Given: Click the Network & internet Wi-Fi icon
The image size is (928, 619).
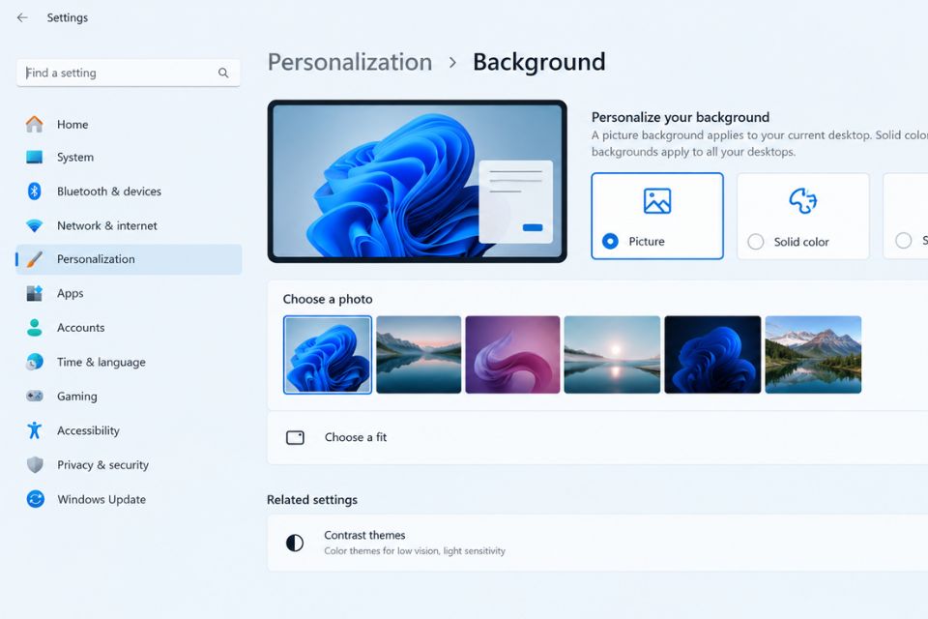Looking at the screenshot, I should coord(35,225).
